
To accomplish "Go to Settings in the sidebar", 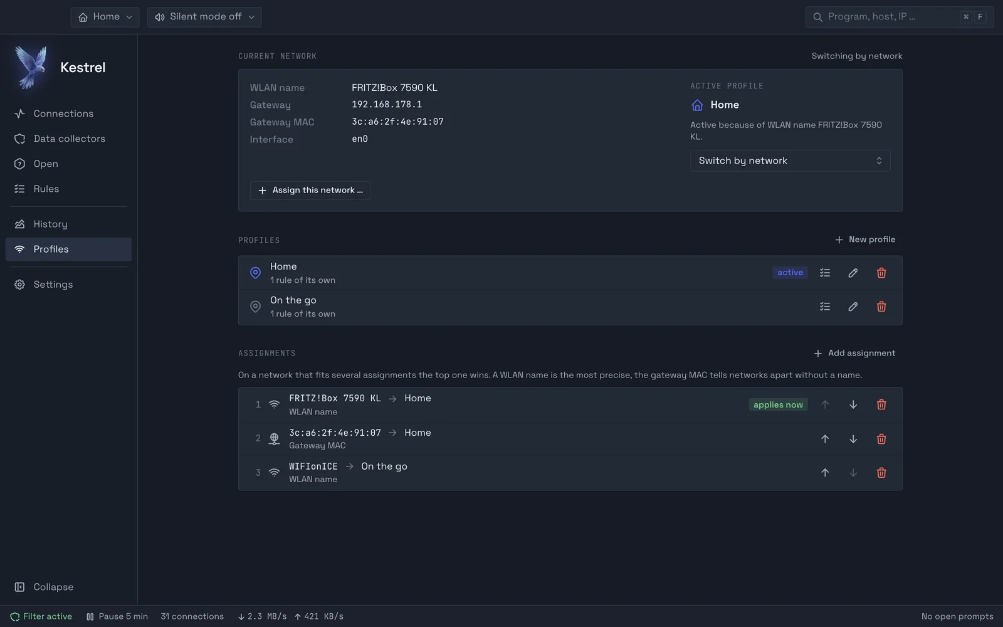I will [x=68, y=284].
